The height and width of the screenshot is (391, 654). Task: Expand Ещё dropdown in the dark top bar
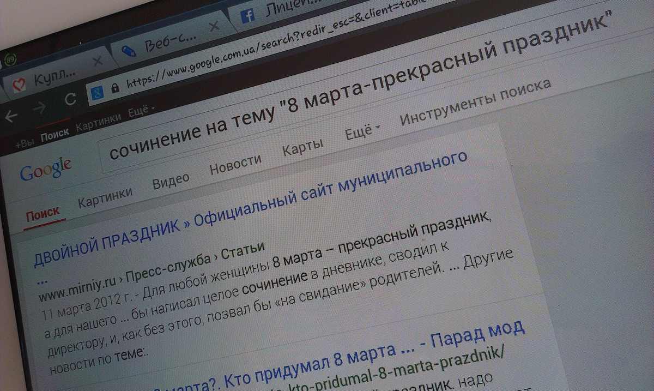pos(141,111)
